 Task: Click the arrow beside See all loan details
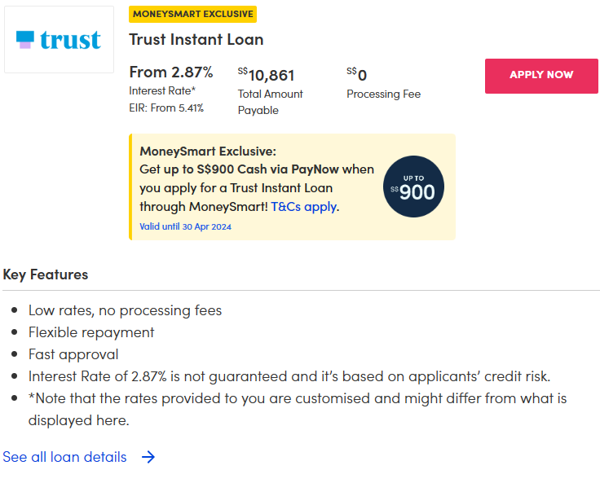148,457
